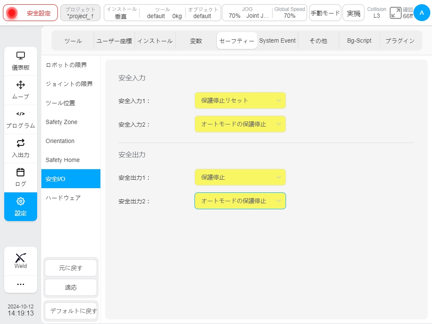Open the JOG 70% speed panel
The height and width of the screenshot is (324, 432).
coord(247,13)
